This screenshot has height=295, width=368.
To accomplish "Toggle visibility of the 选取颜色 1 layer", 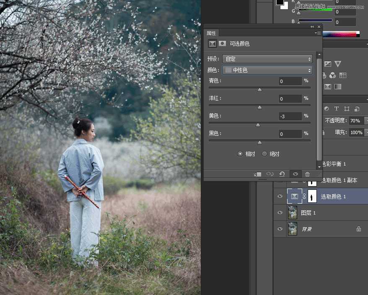I will 280,196.
